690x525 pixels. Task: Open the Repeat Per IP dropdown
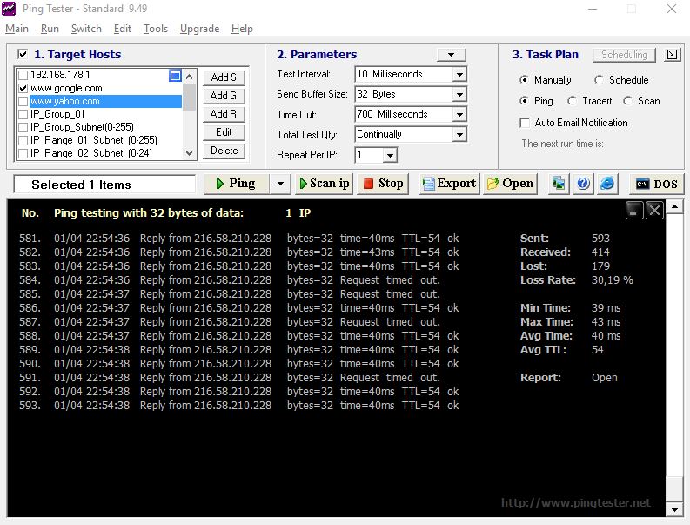coord(390,155)
